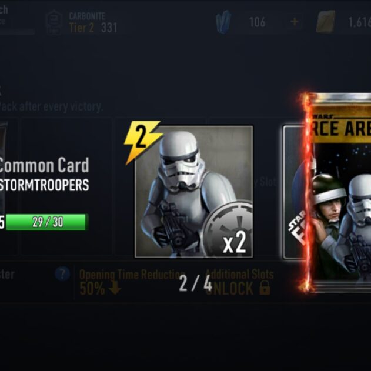
Task: Click the 50% opening time reduction arrow
Action: click(115, 288)
